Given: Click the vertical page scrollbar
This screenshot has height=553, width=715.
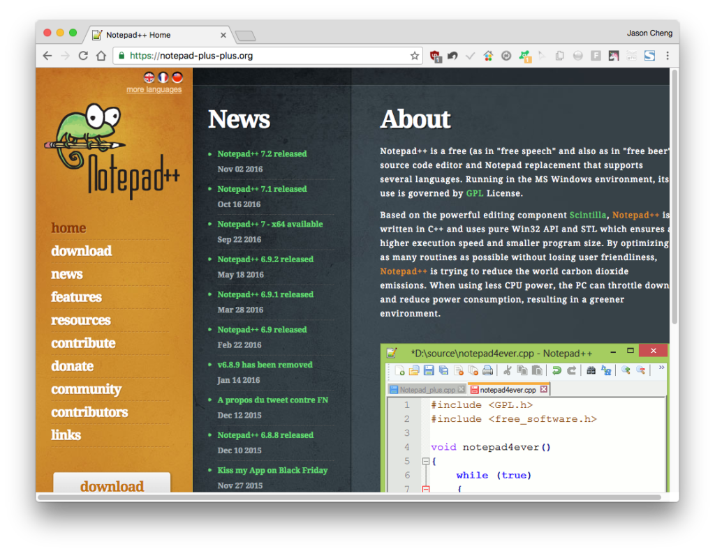Looking at the screenshot, I should click(x=675, y=196).
